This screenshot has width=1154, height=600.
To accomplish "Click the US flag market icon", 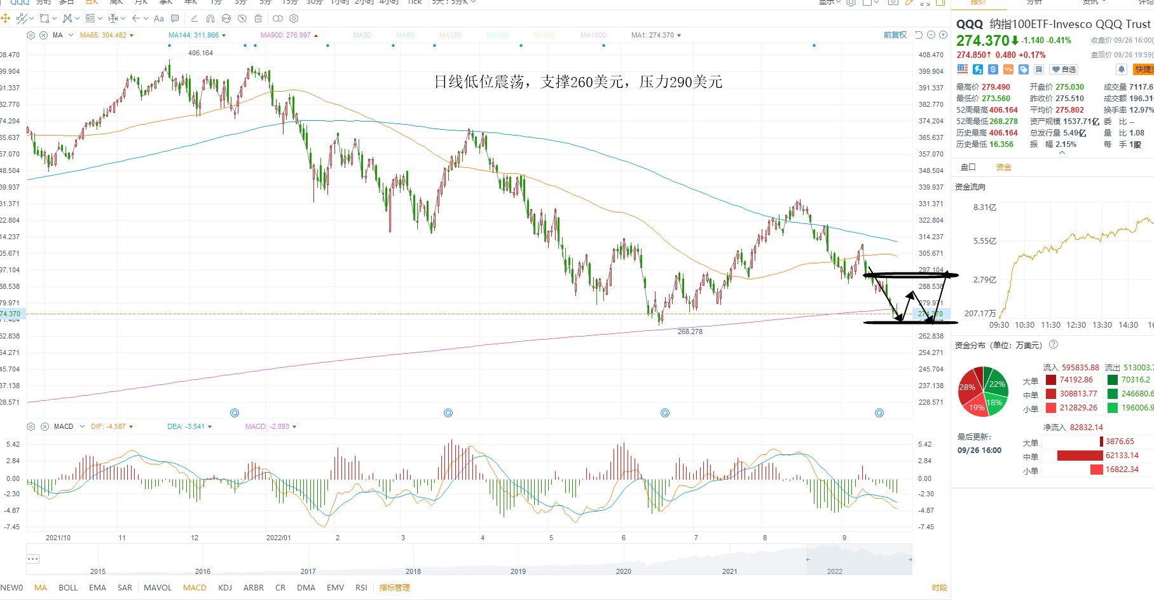I will coord(963,69).
